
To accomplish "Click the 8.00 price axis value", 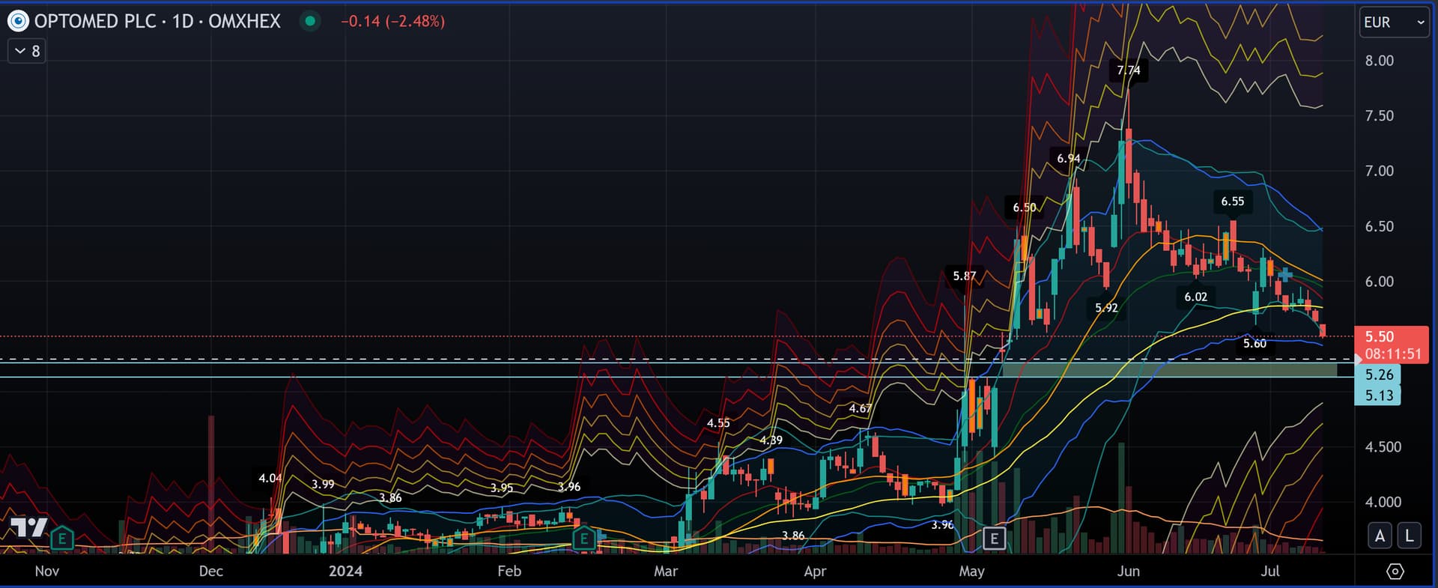I will coord(1379,61).
